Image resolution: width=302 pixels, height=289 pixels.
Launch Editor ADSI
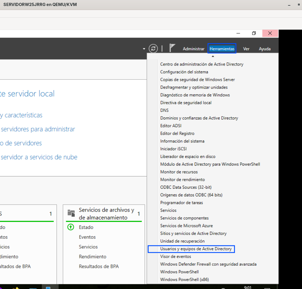coord(171,126)
